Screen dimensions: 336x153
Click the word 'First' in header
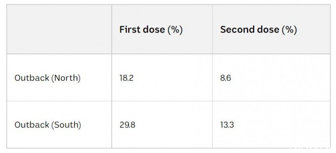pyautogui.click(x=130, y=29)
